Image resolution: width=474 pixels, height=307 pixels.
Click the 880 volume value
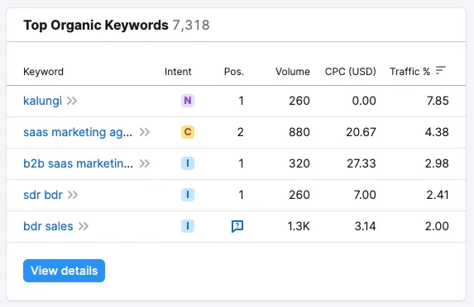pyautogui.click(x=299, y=132)
